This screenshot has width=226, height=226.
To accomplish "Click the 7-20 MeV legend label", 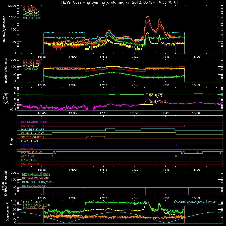I will click(x=31, y=69).
